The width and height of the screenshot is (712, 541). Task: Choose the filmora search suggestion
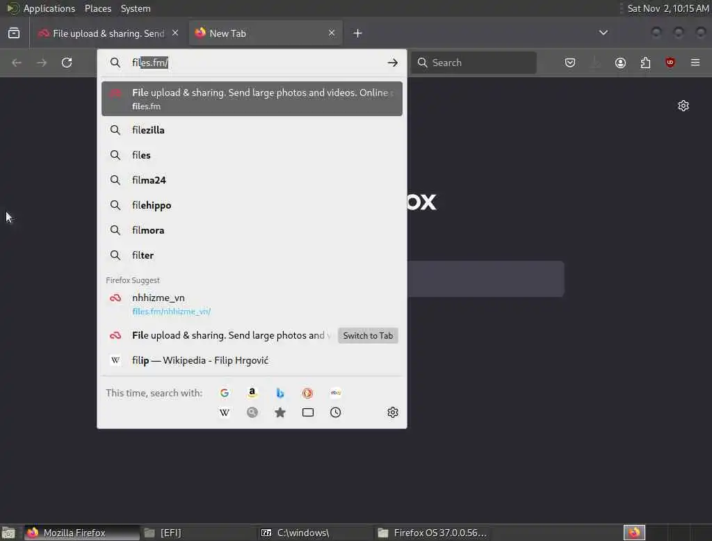(x=252, y=230)
